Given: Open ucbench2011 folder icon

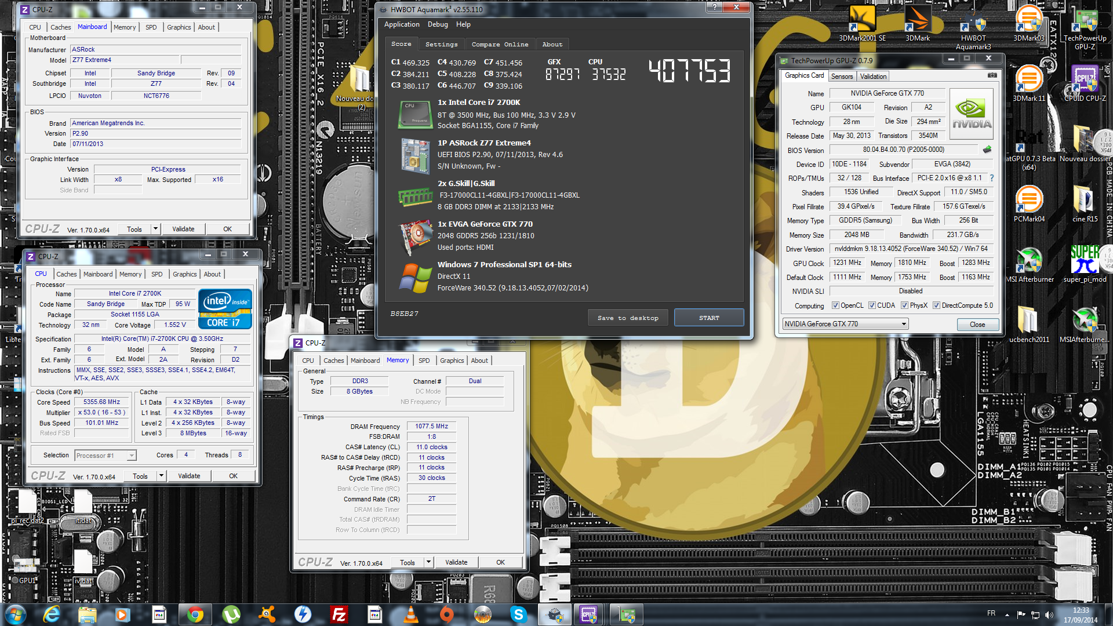Looking at the screenshot, I should point(1029,324).
